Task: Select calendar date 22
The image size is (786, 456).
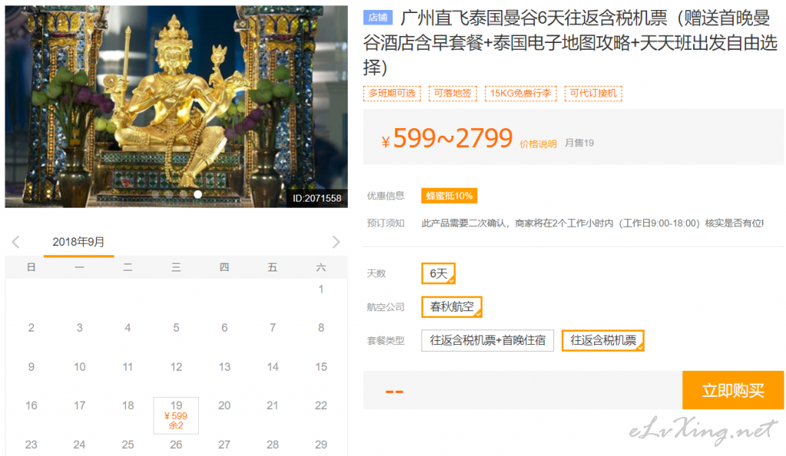Action: tap(321, 405)
